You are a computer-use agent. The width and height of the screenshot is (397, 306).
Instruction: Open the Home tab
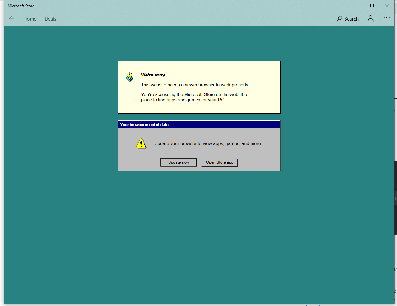30,19
